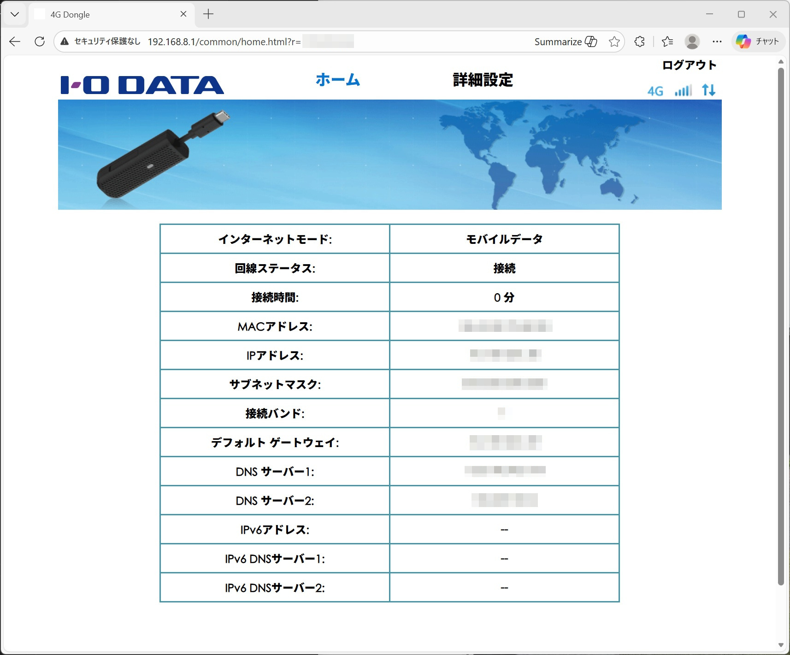Screen dimensions: 790x655
Task: Add page to favorites star icon
Action: coord(614,41)
